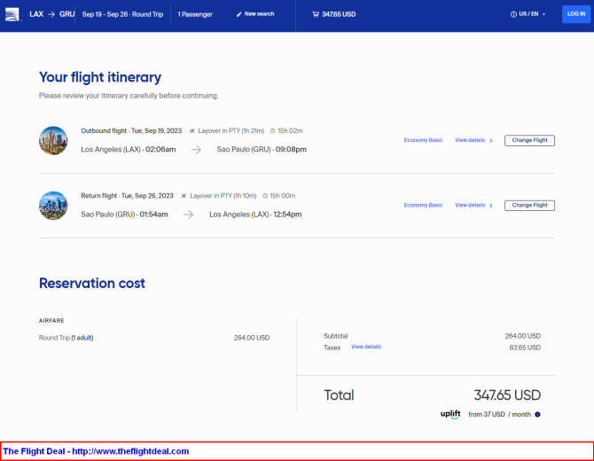Click the LOG IN button
Image resolution: width=594 pixels, height=461 pixels.
(x=575, y=14)
